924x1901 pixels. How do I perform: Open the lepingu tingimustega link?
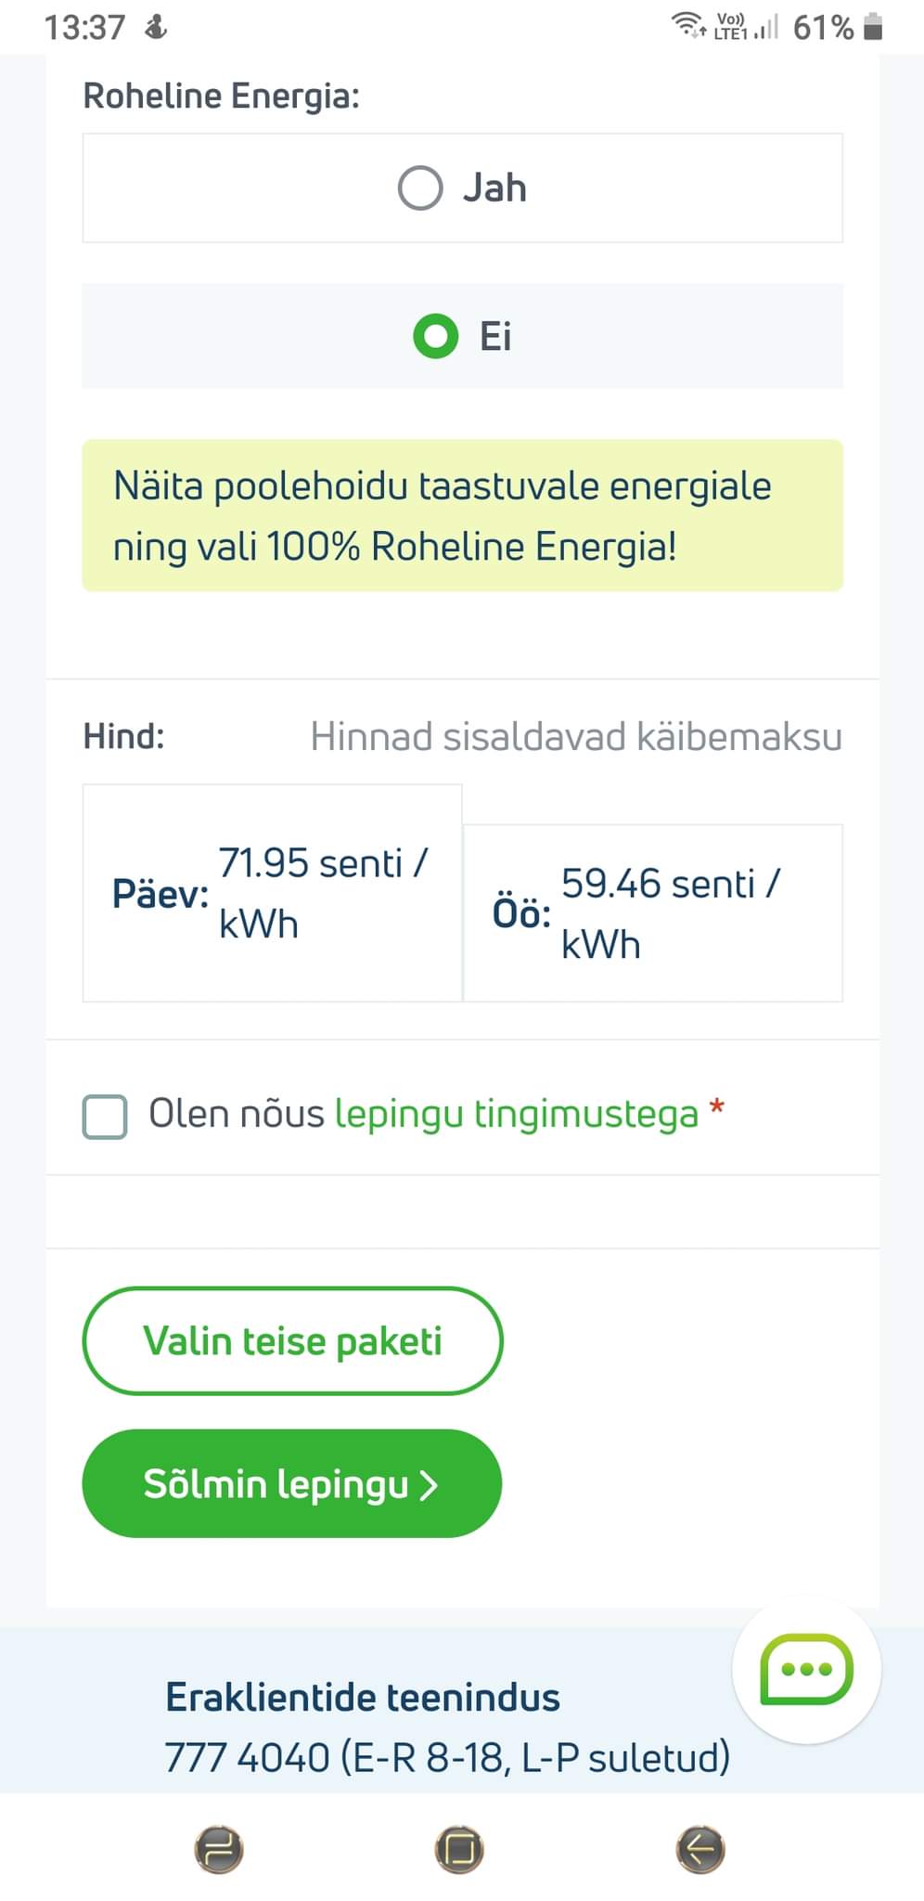(516, 1114)
